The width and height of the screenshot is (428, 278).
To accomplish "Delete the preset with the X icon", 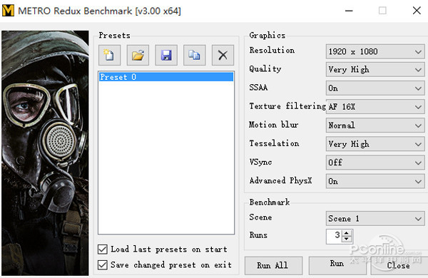I will [x=223, y=55].
